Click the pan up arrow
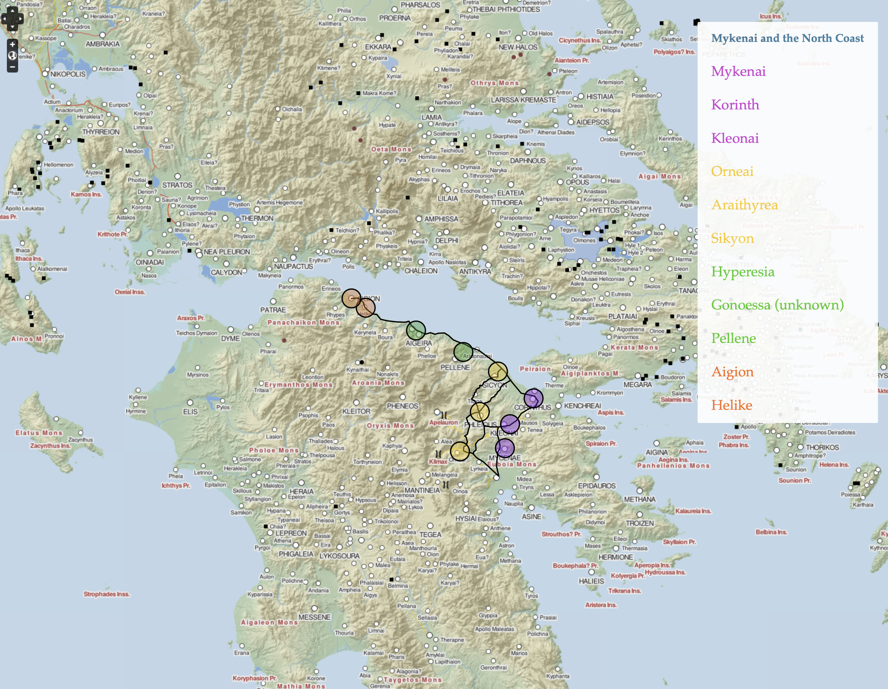Screen dimensions: 888x689 click(13, 11)
